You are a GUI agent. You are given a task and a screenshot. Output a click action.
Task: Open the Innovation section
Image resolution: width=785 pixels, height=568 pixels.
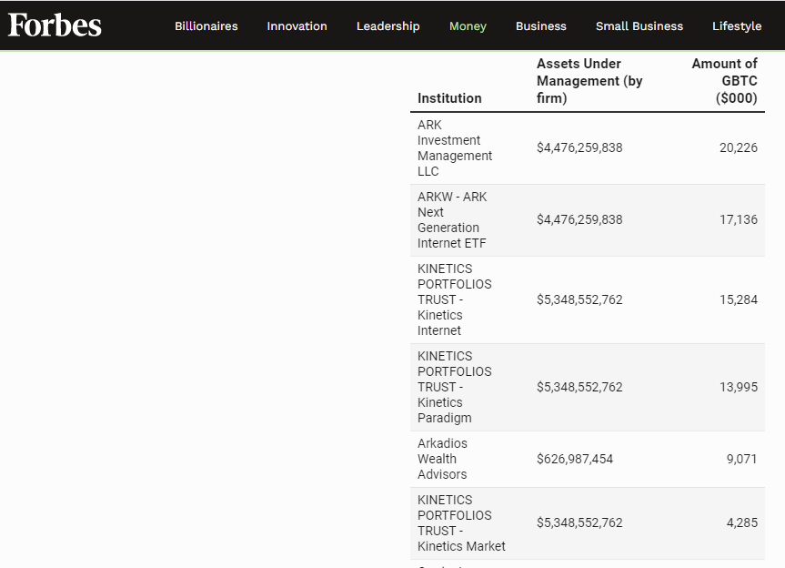tap(297, 26)
